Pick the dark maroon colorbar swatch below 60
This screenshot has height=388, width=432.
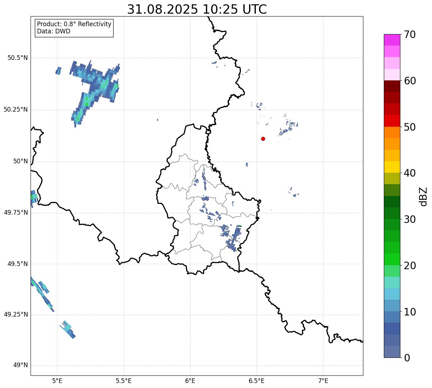pyautogui.click(x=392, y=86)
